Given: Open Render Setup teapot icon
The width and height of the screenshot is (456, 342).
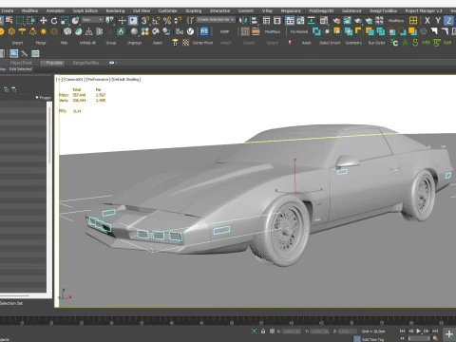Looking at the screenshot, I should click(x=336, y=21).
